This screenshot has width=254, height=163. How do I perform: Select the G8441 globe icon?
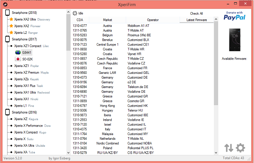(x=17, y=52)
